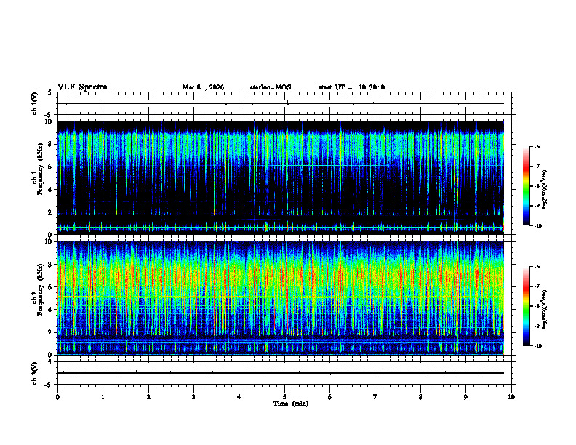576x445 pixels.
Task: Click time axis tick label "9"
Action: (x=465, y=397)
